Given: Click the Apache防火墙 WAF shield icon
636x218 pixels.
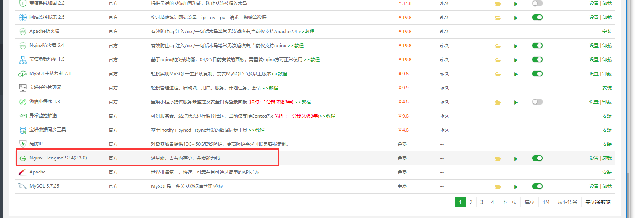Looking at the screenshot, I should click(23, 31).
